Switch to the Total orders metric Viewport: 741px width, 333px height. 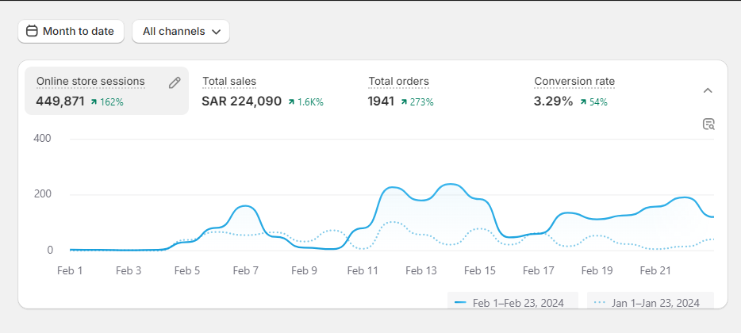pos(398,82)
